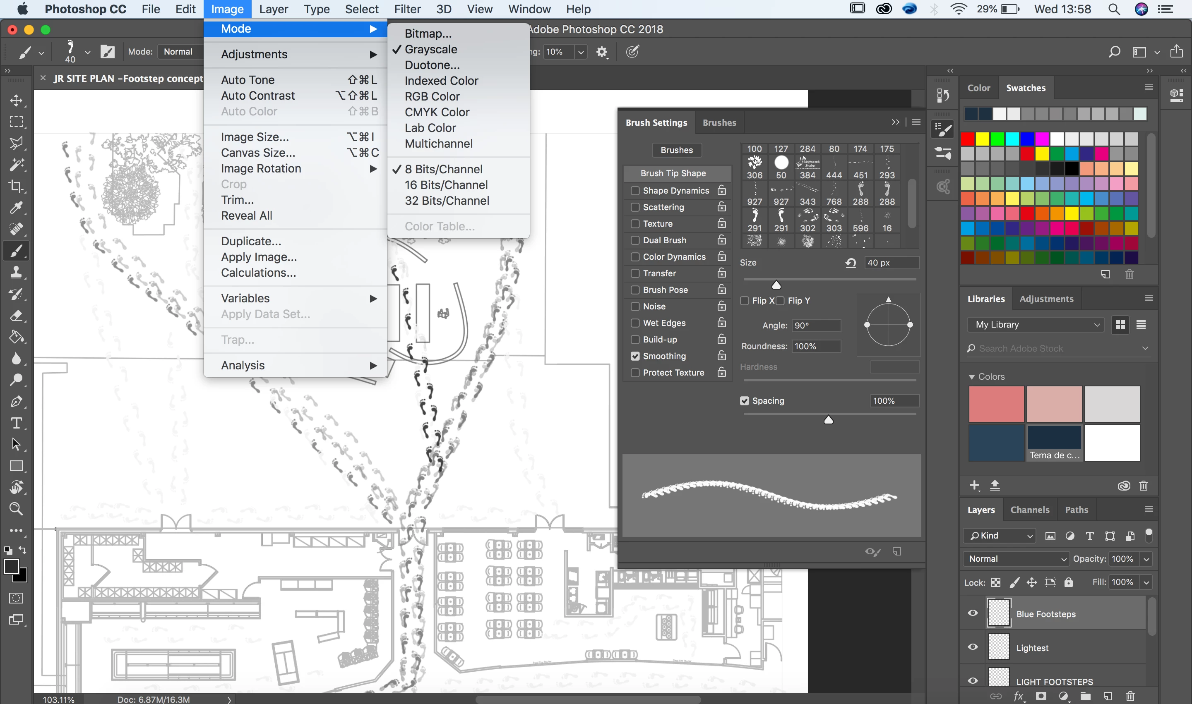Select the Eraser tool
The width and height of the screenshot is (1192, 704).
click(16, 316)
